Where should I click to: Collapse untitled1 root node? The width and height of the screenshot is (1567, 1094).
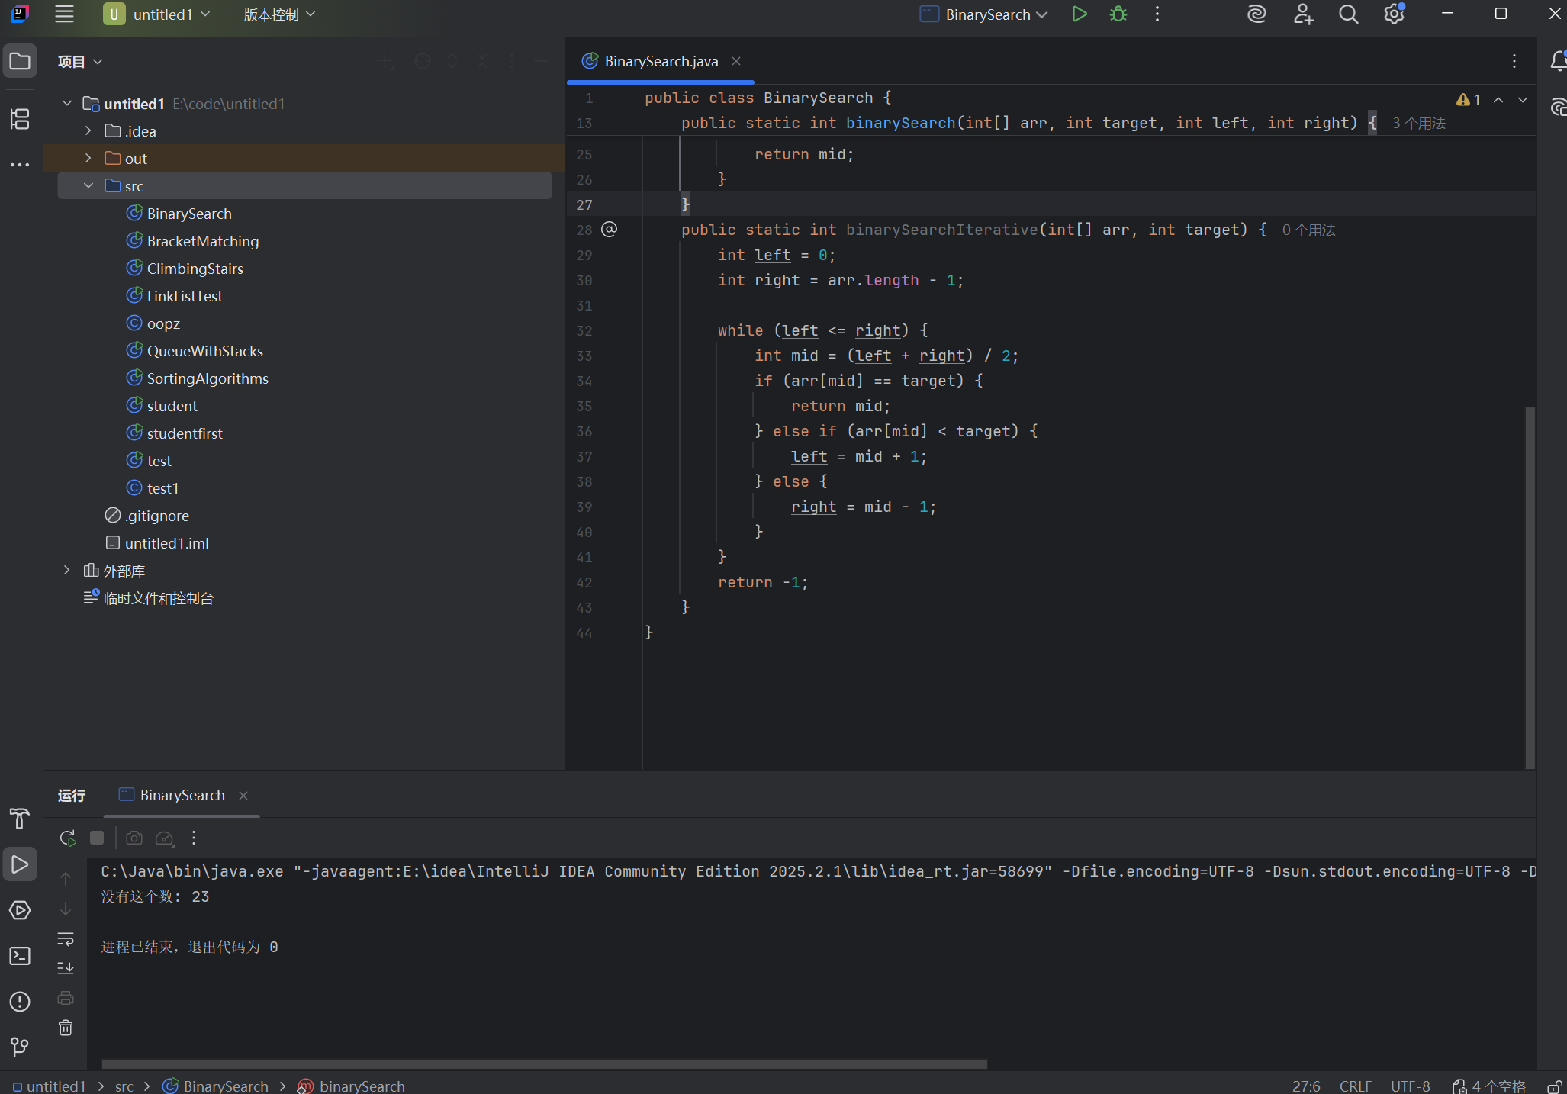click(x=67, y=103)
